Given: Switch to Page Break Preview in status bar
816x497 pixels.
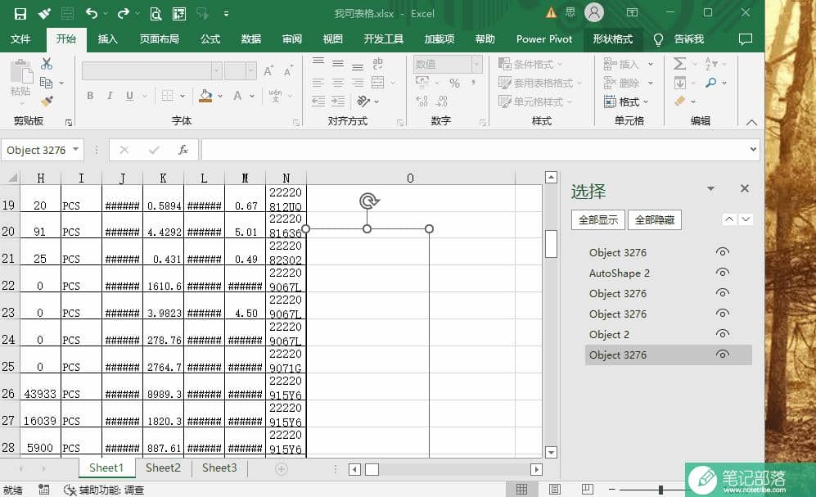Looking at the screenshot, I should (588, 489).
